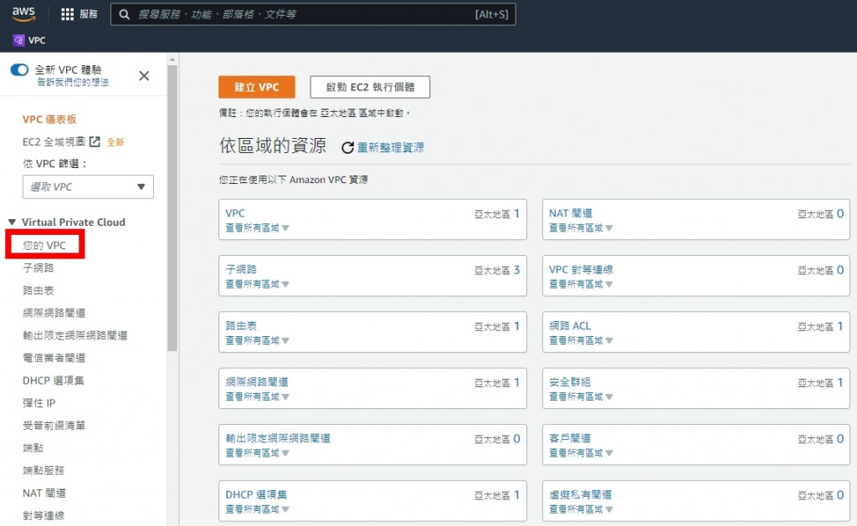Open 對等連線 in the sidebar
This screenshot has width=857, height=526.
44,516
